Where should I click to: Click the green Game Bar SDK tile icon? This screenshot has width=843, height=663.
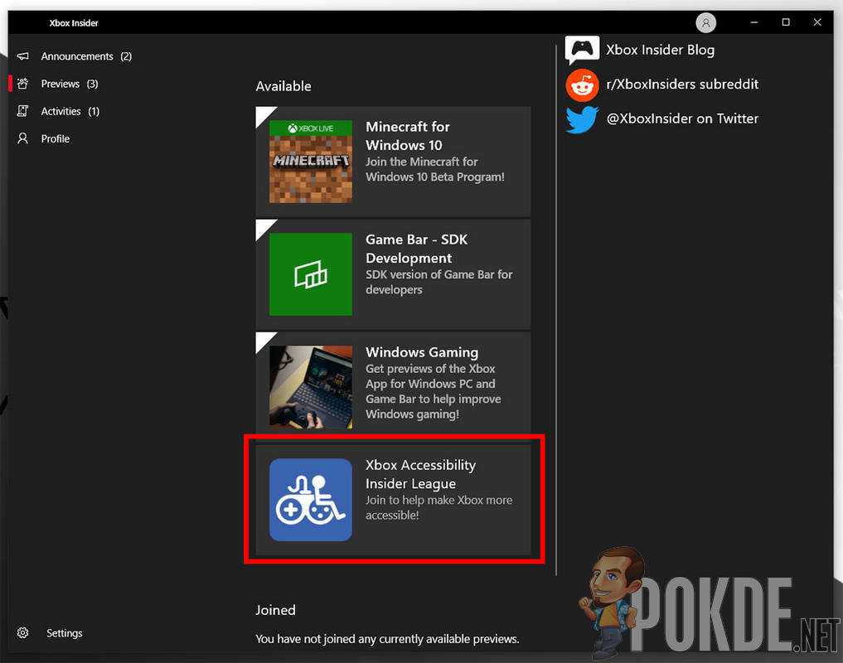coord(311,274)
